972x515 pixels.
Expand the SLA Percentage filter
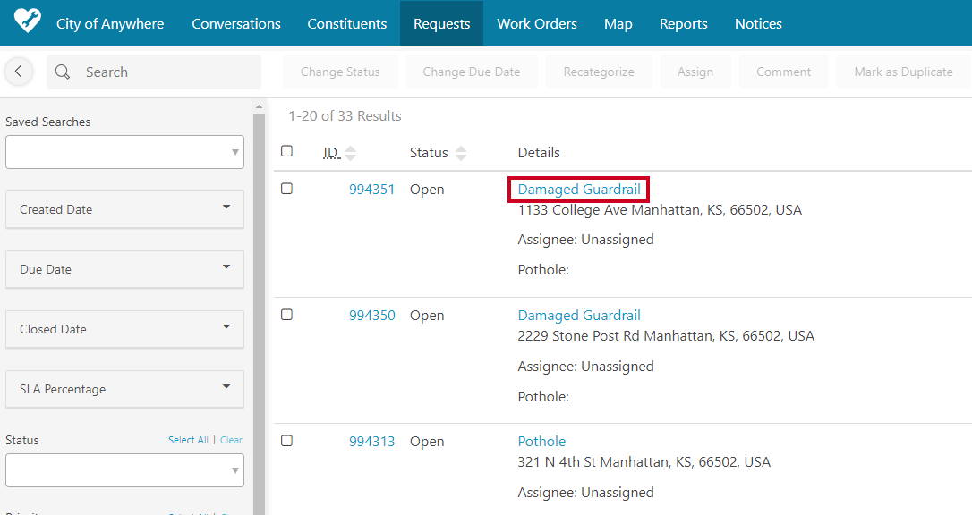tap(124, 389)
